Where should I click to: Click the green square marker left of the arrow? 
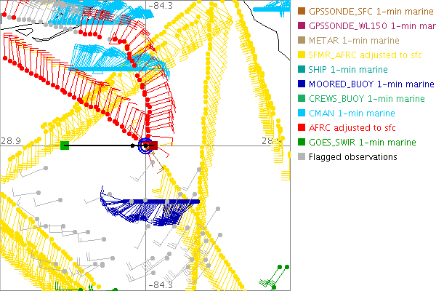[x=65, y=145]
